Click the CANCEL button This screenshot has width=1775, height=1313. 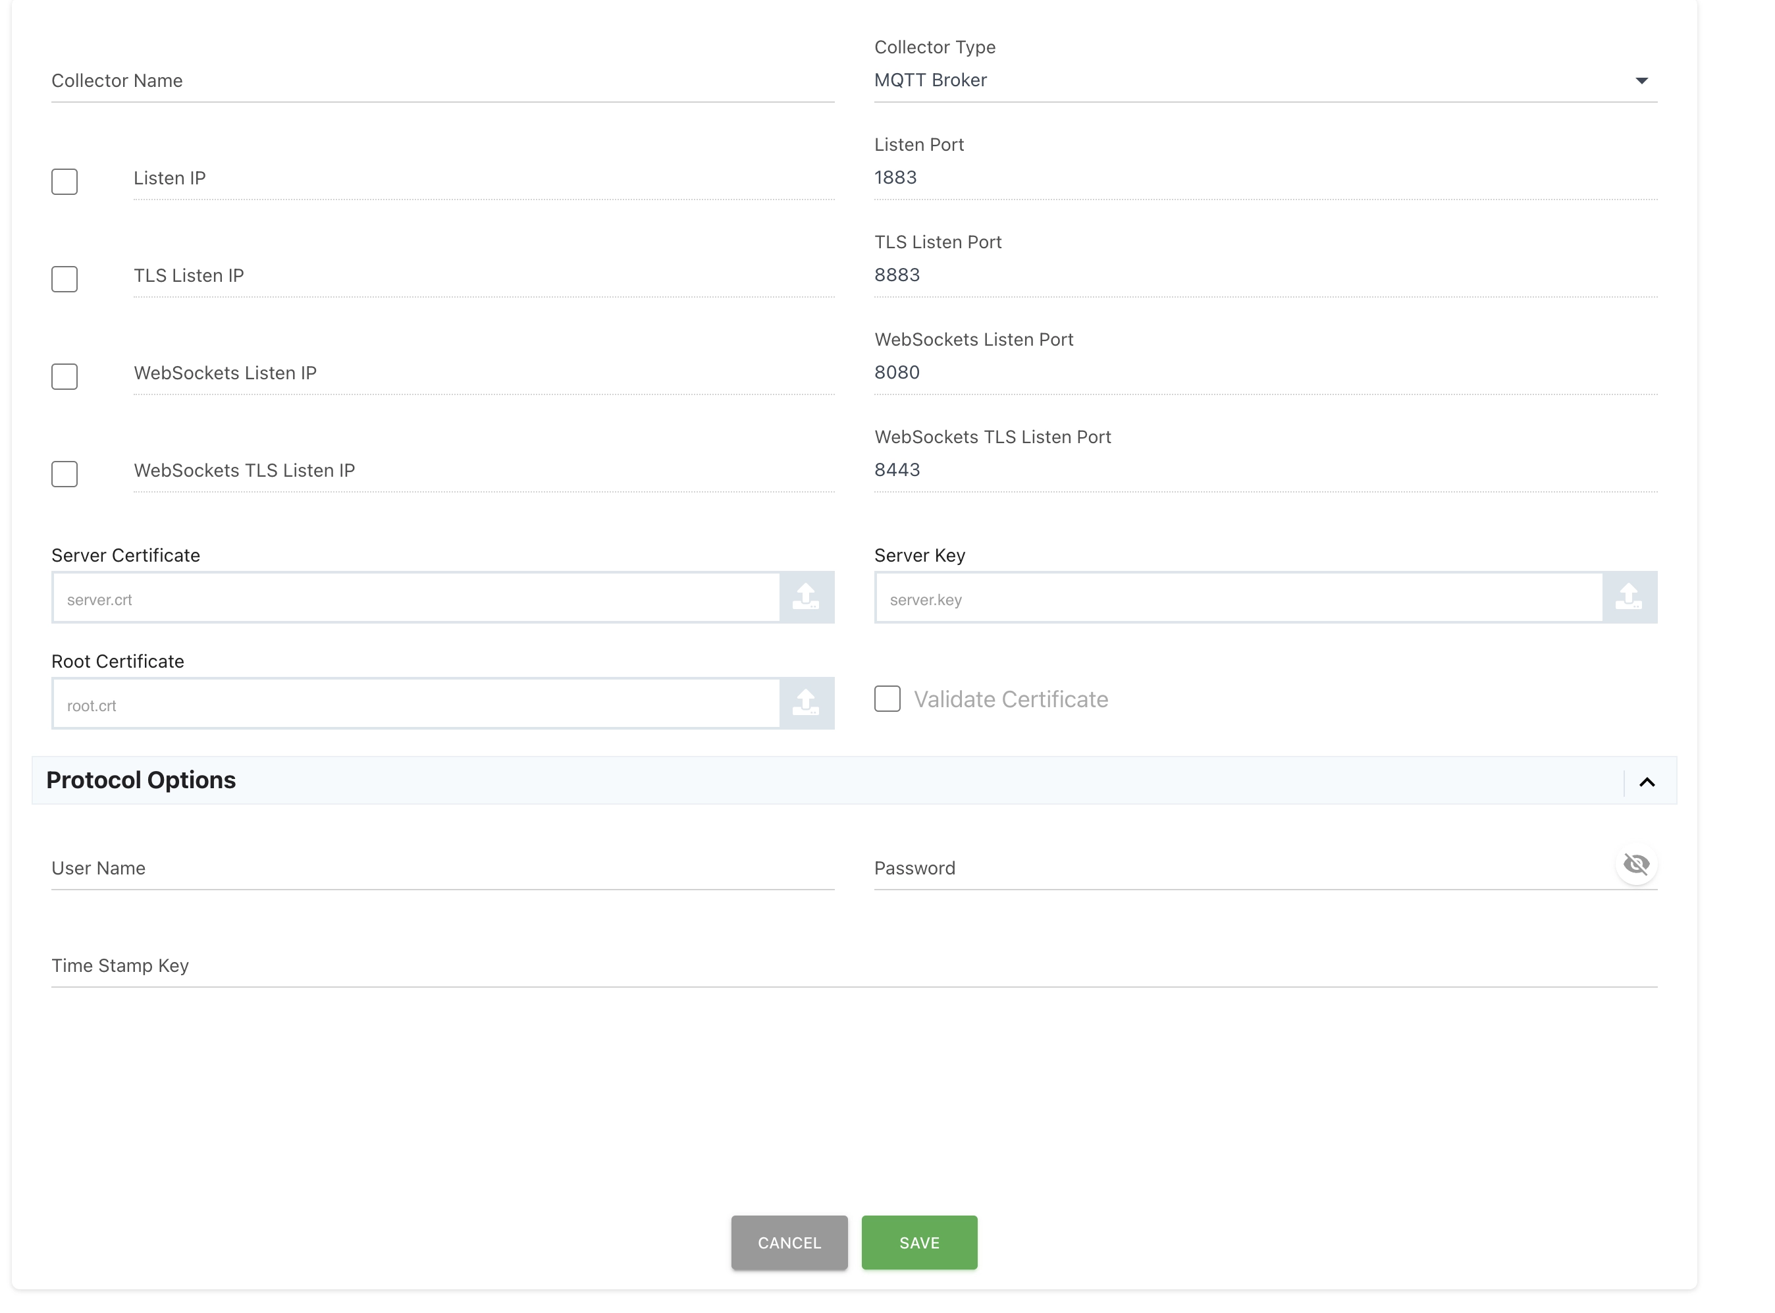click(789, 1243)
